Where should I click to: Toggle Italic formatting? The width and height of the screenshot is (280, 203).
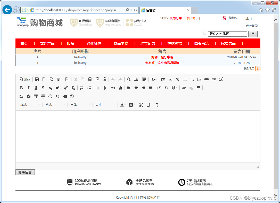point(28,88)
